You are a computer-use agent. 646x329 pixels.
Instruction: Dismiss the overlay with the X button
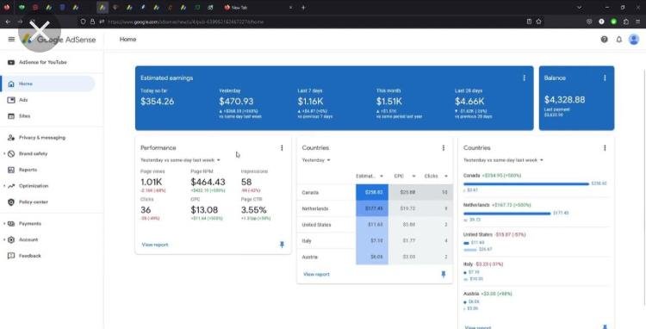(40, 31)
